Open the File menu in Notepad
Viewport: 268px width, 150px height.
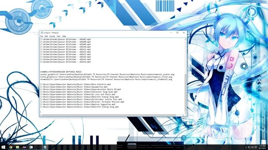[41, 36]
